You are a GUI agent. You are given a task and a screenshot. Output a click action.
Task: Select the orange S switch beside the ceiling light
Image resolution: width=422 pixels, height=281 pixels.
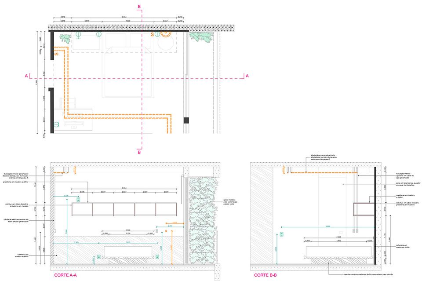152,34
